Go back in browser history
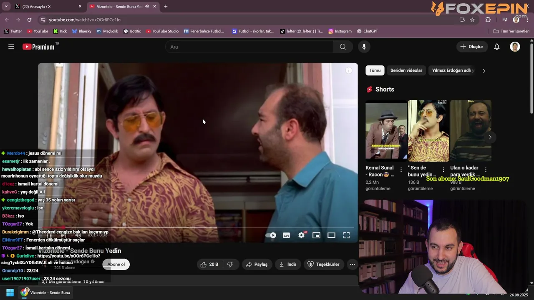 (7, 20)
